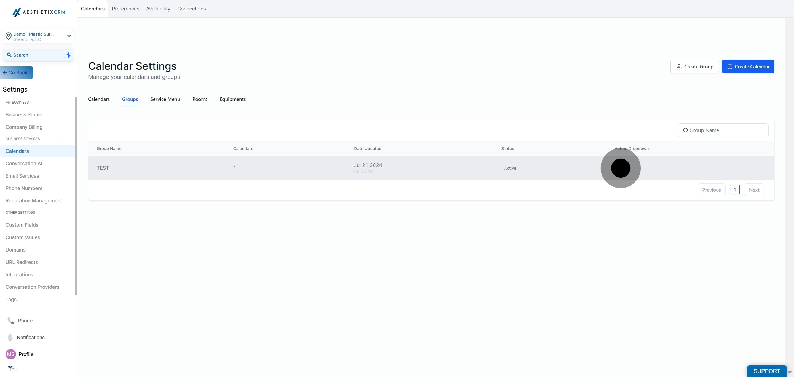Switch to the Service Menu tab
Image resolution: width=794 pixels, height=377 pixels.
pos(165,99)
